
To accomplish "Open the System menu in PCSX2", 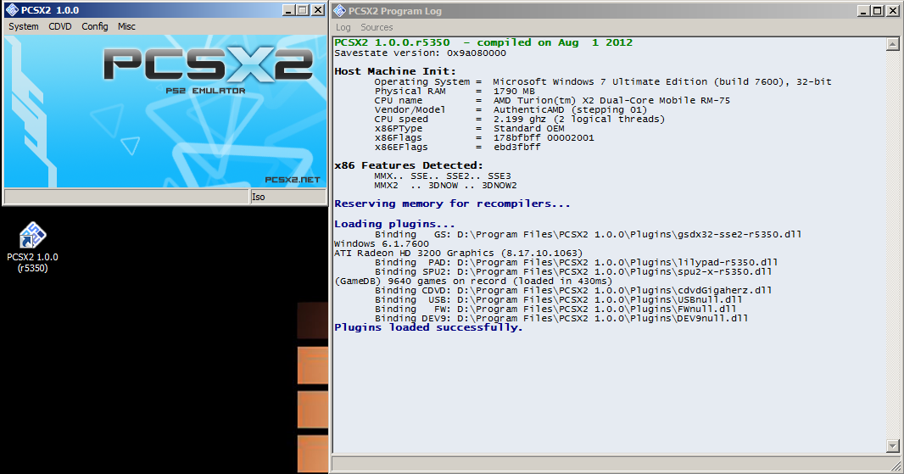I will (24, 26).
